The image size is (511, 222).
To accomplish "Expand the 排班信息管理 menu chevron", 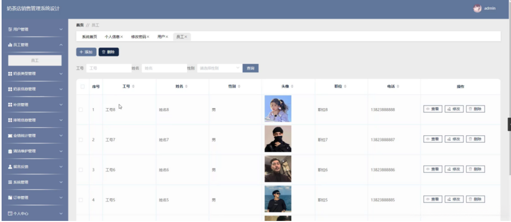I will point(61,120).
